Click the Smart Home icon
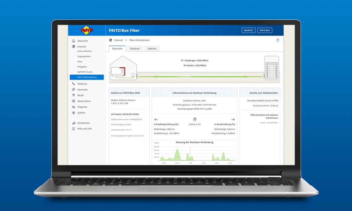This screenshot has width=352, height=211. (x=74, y=101)
